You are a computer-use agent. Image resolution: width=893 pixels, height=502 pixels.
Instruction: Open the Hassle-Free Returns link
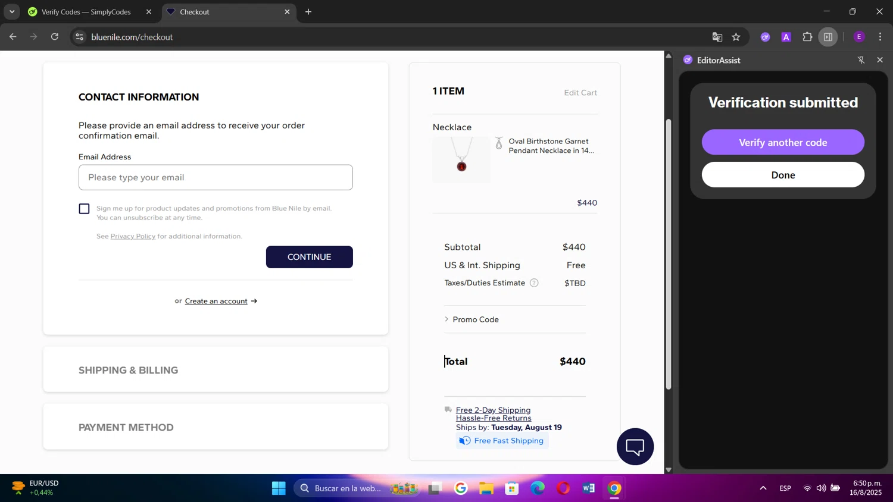tap(494, 418)
